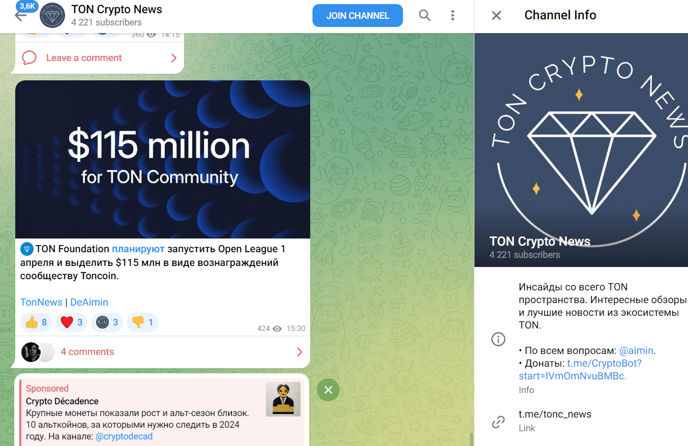
Task: Open the @cryptodecad mention link
Action: 124,436
